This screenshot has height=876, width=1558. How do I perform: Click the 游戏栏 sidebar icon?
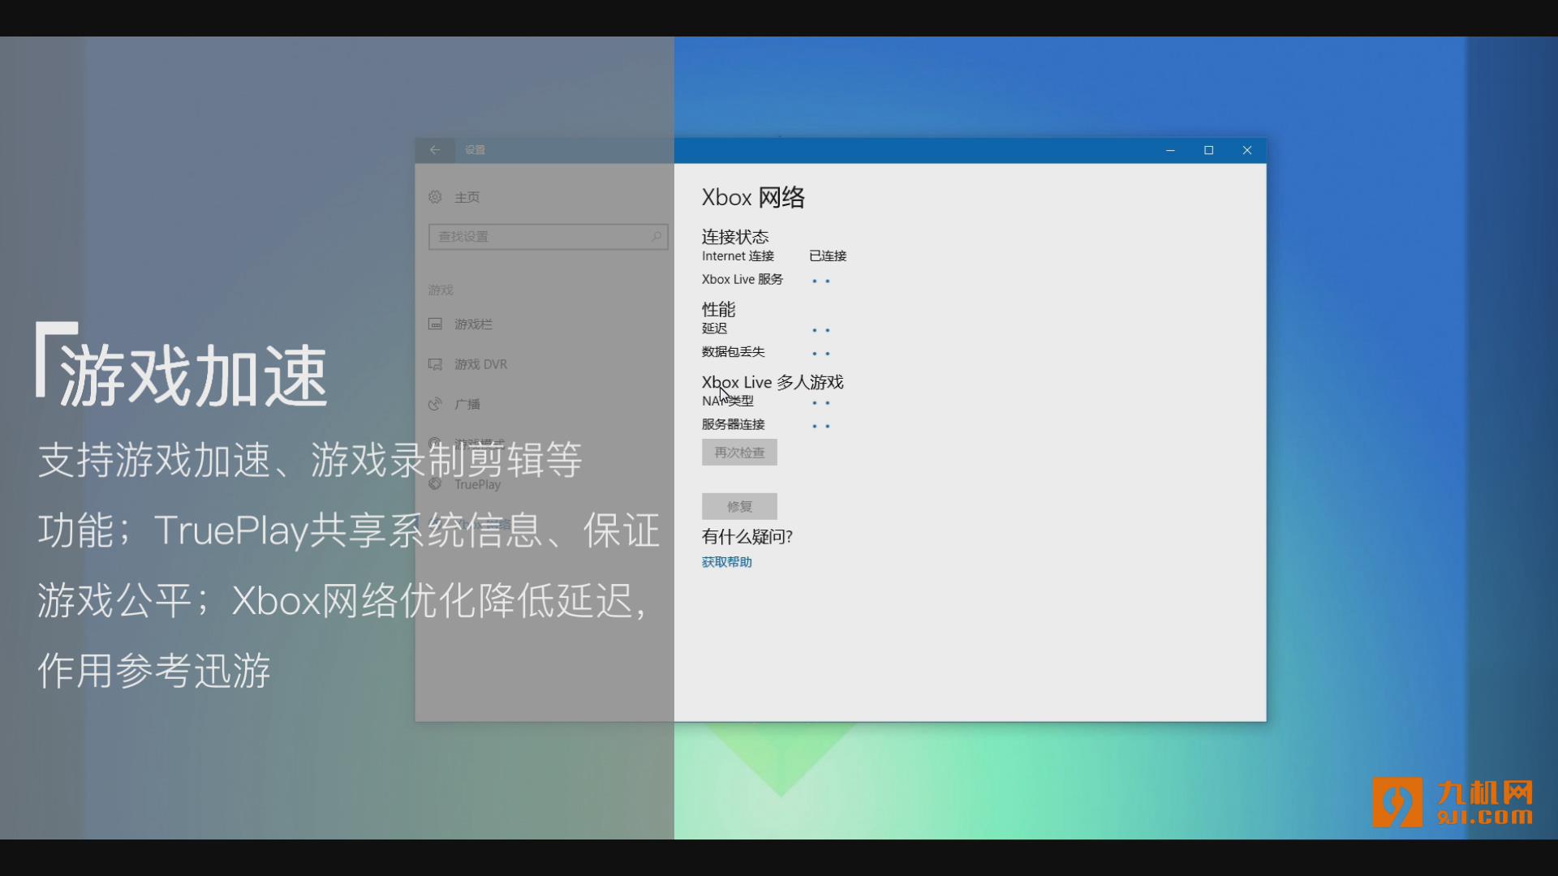[435, 324]
